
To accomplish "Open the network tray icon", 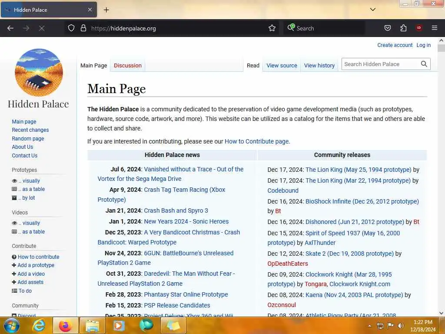I will pyautogui.click(x=380, y=326).
